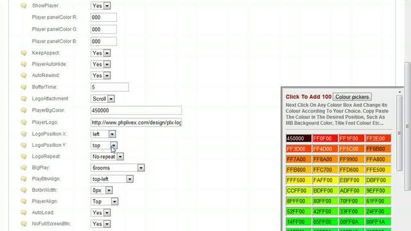The height and width of the screenshot is (231, 411).
Task: Click the Player panelColor B field
Action: pos(103,41)
